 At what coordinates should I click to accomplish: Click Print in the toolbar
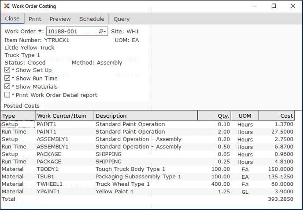click(x=35, y=19)
